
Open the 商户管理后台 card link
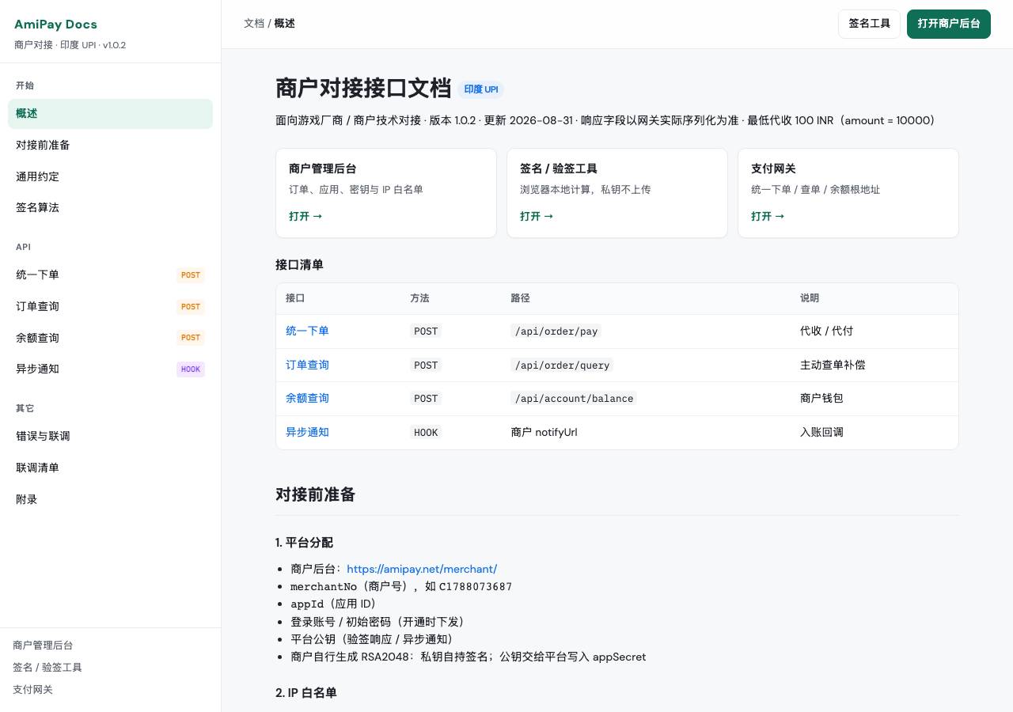[386, 193]
